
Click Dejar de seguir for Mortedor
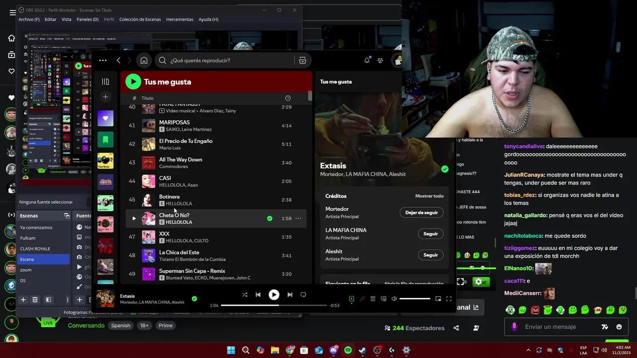pyautogui.click(x=422, y=212)
